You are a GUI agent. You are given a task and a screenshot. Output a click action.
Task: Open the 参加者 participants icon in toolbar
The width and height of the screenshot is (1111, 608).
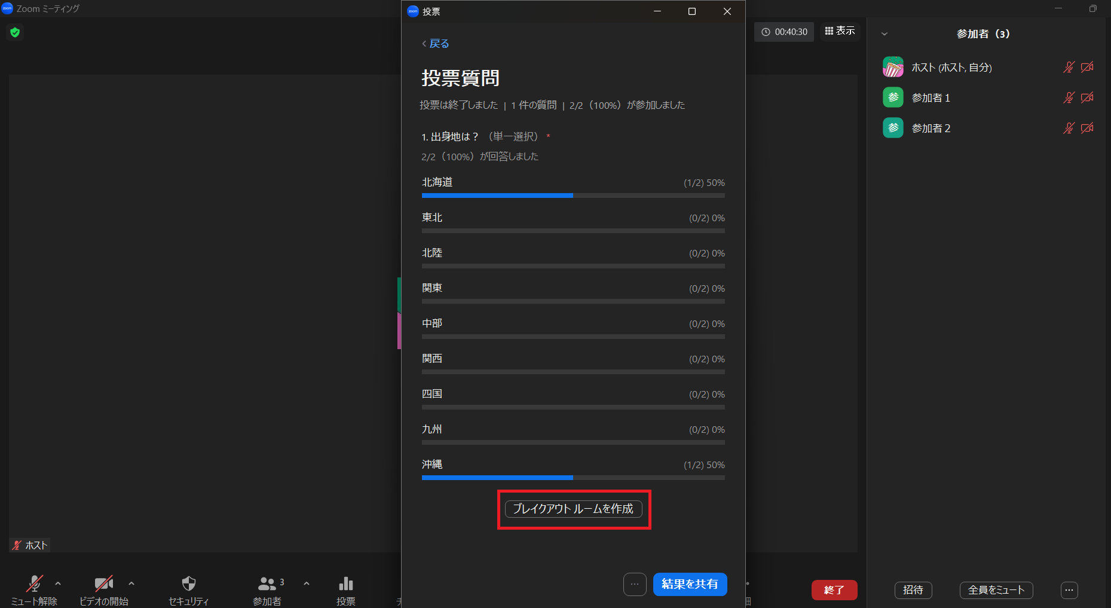(267, 583)
